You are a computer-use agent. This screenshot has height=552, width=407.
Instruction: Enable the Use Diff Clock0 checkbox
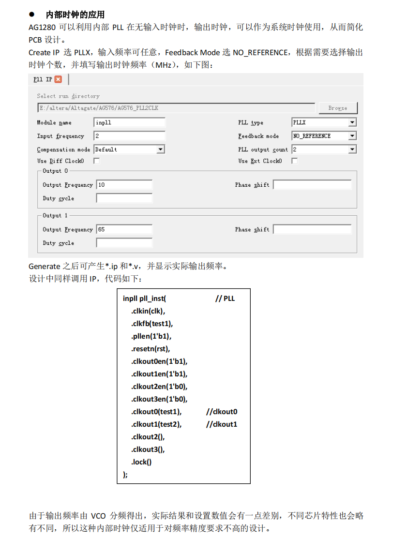coord(96,161)
